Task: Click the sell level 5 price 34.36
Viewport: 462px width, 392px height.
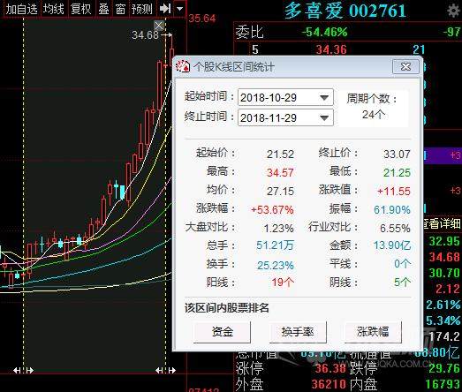Action: pyautogui.click(x=331, y=49)
